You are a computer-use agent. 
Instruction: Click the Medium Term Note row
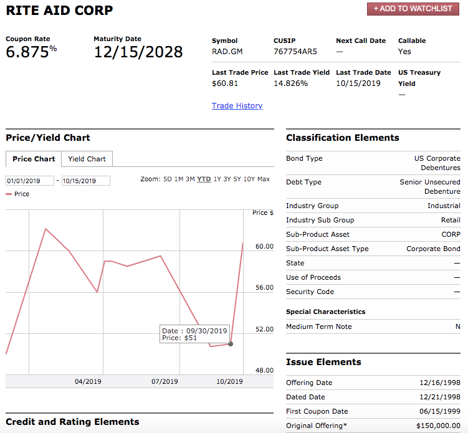(373, 326)
